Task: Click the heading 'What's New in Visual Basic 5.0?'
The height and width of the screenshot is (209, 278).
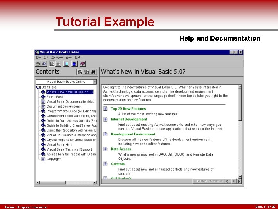Action: 143,72
